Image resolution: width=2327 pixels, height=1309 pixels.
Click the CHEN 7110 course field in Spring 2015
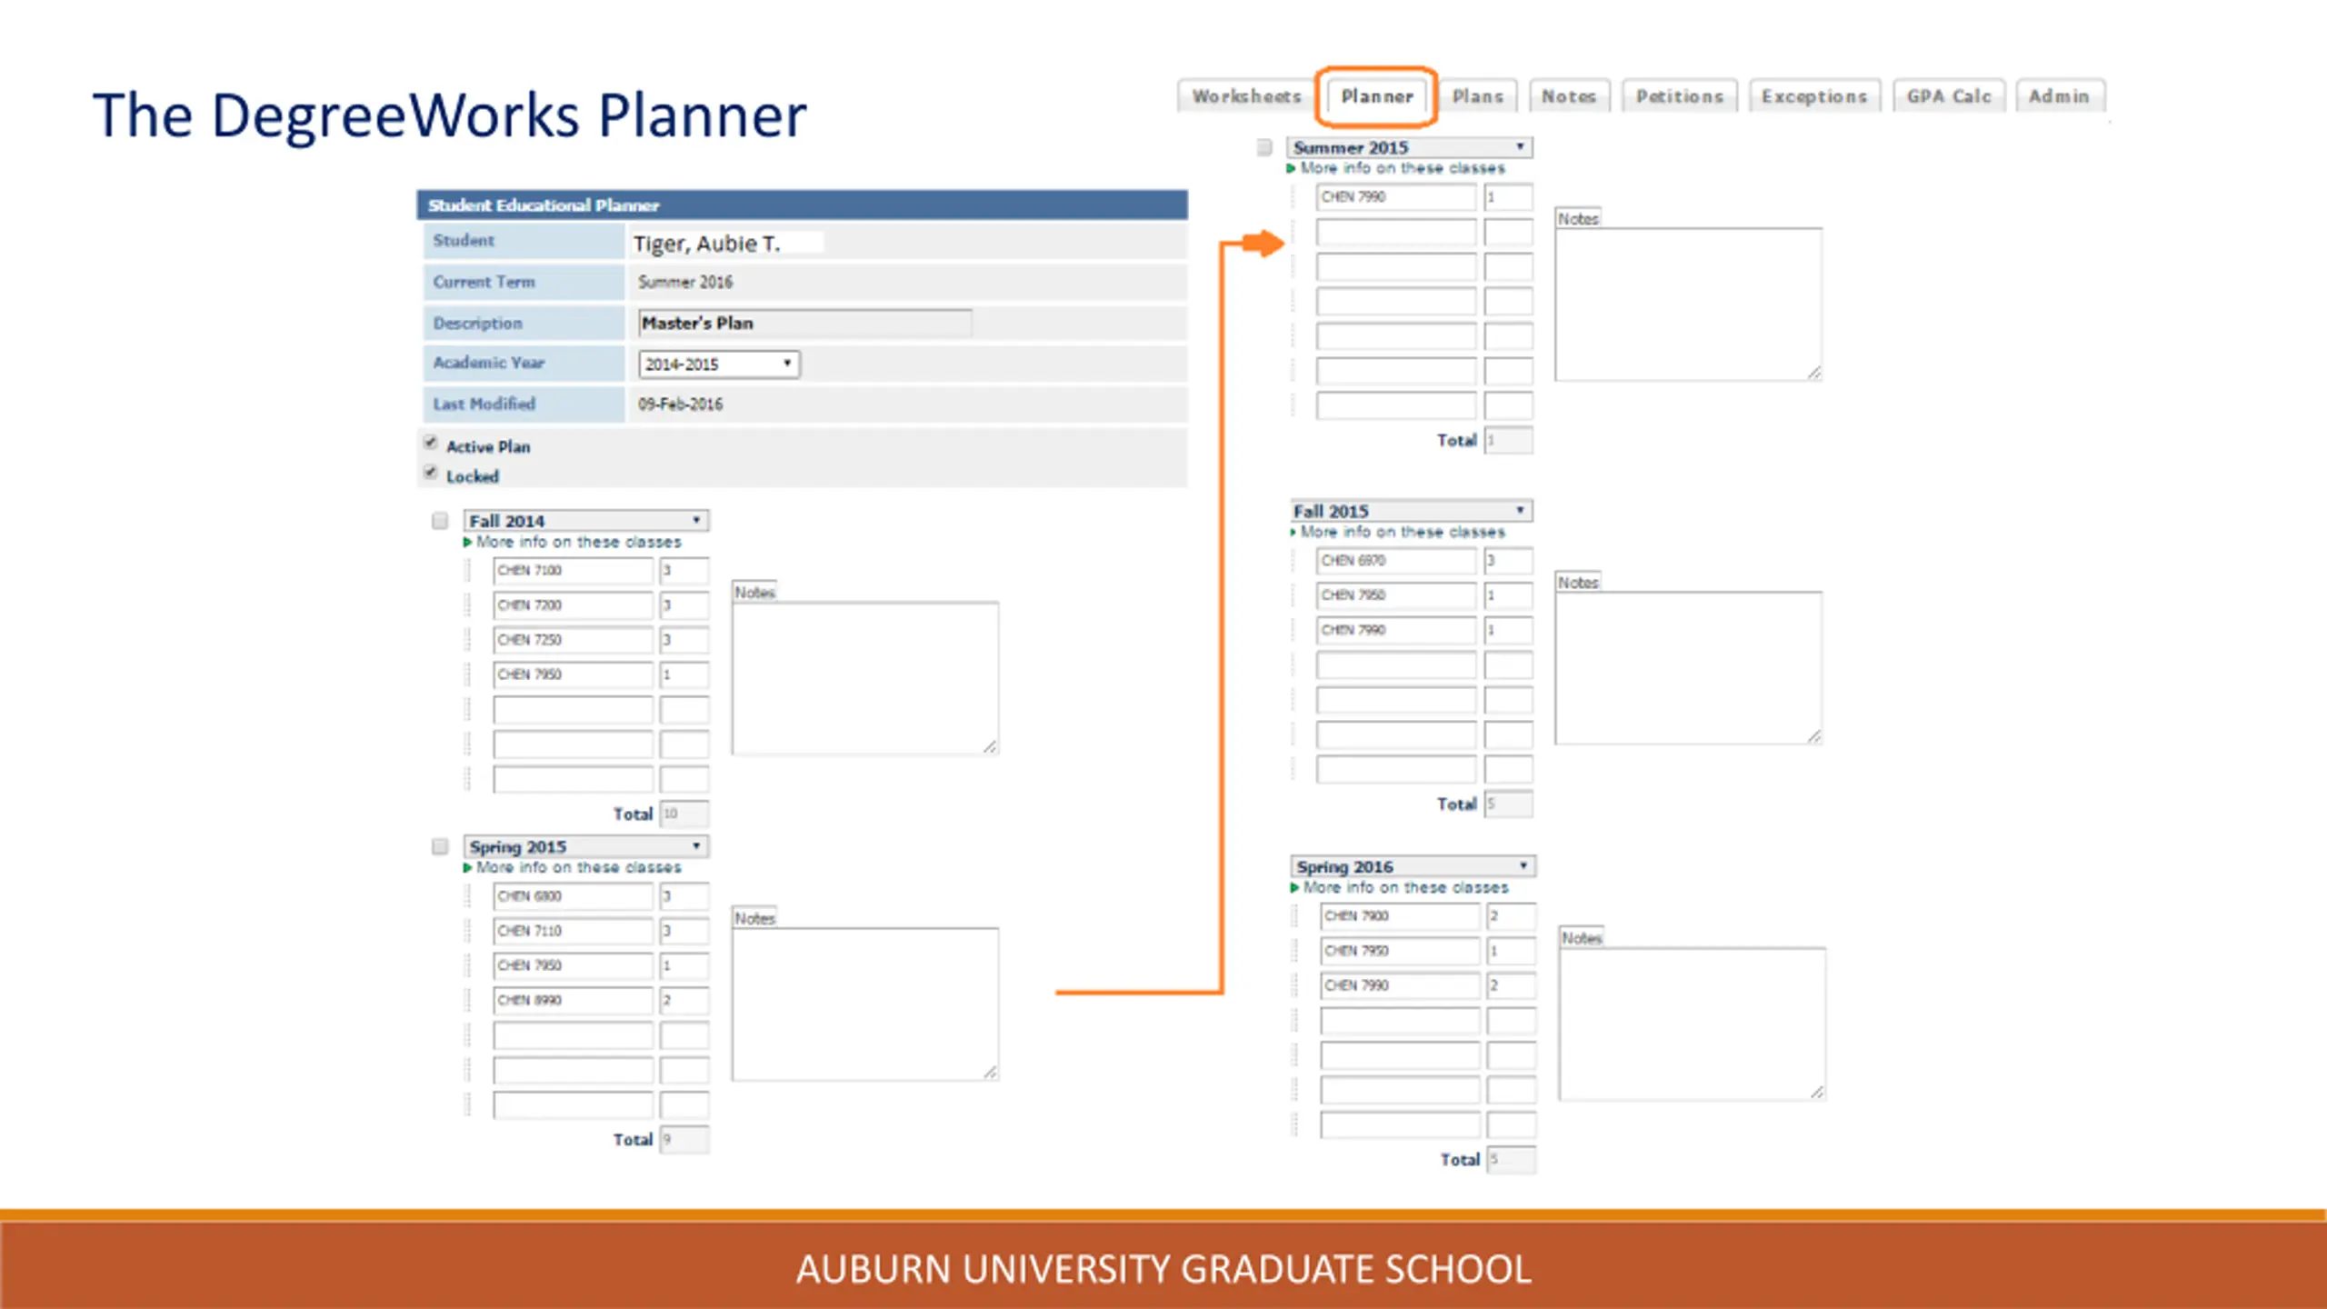point(573,931)
